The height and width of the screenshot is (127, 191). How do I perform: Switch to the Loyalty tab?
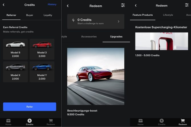coord(48,15)
